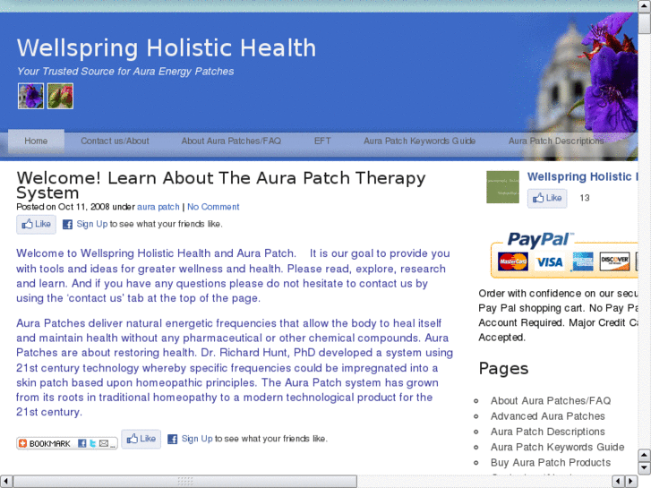The width and height of the screenshot is (651, 488).
Task: Click the vertical scrollbar up arrow at bottom
Action: pyautogui.click(x=645, y=455)
